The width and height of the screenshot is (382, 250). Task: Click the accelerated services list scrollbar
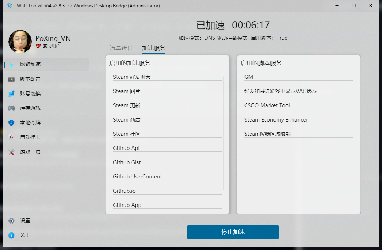point(224,133)
